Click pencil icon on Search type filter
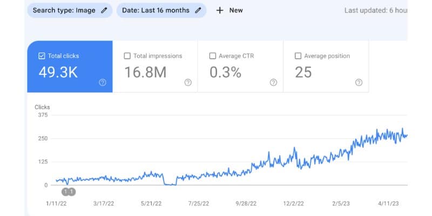 [x=104, y=10]
